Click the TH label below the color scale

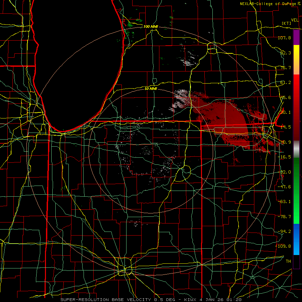[288, 261]
